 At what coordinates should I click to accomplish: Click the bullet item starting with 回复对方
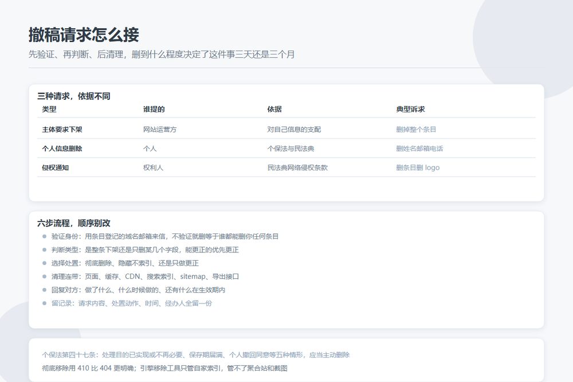(138, 290)
